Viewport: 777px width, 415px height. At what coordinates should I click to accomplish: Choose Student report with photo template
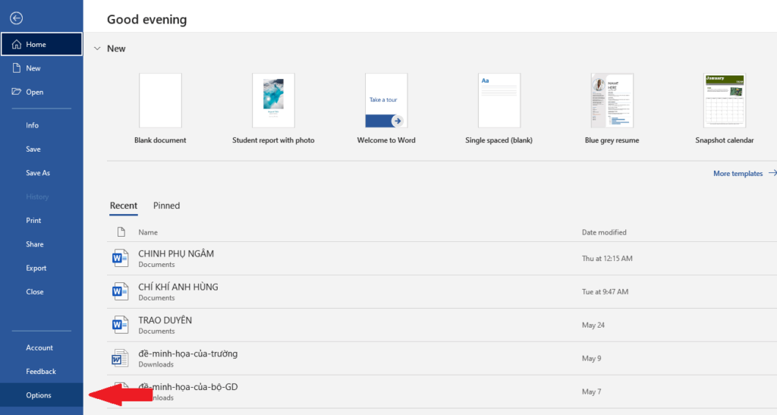(x=273, y=108)
